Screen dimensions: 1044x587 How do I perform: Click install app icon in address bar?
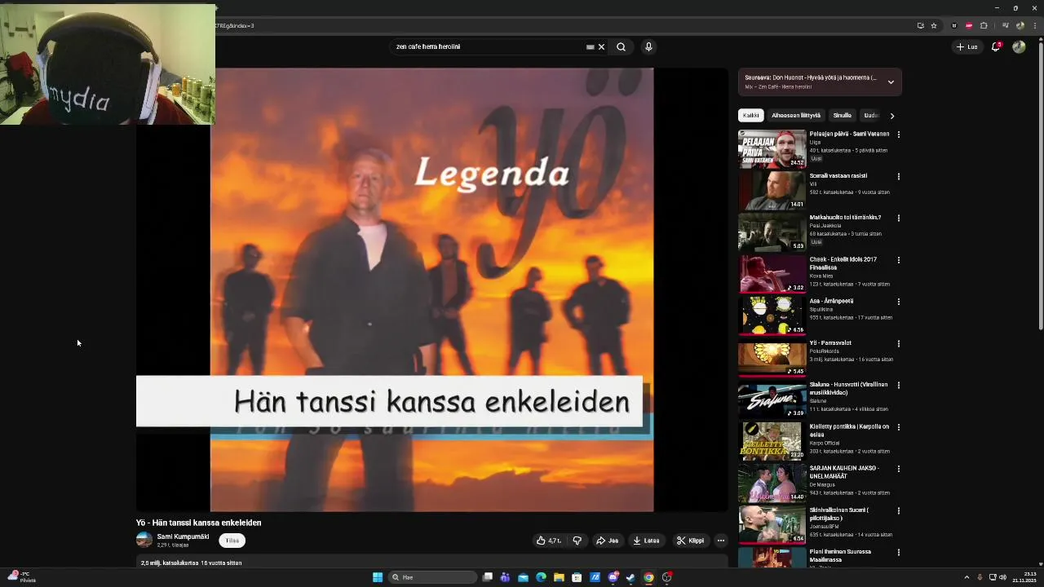pos(921,25)
